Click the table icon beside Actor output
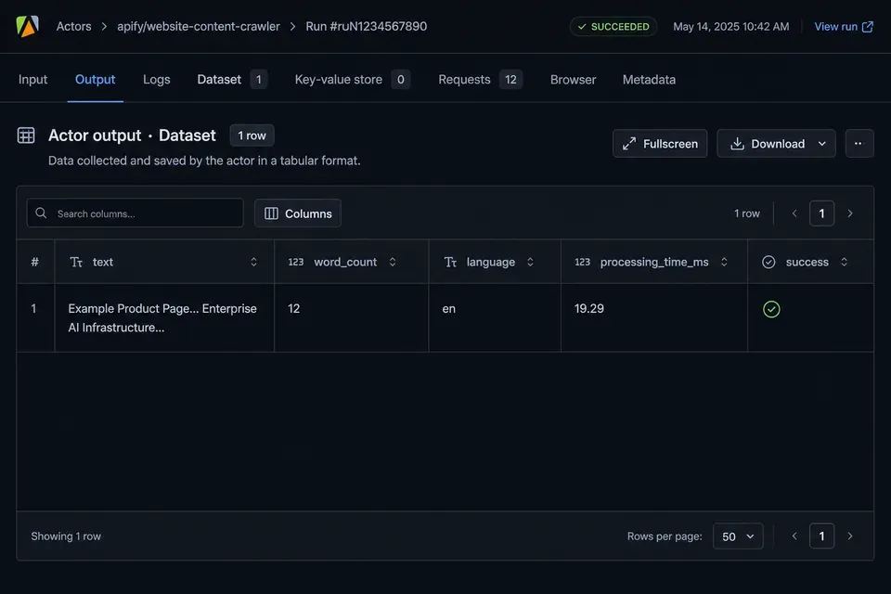The width and height of the screenshot is (891, 594). point(26,136)
